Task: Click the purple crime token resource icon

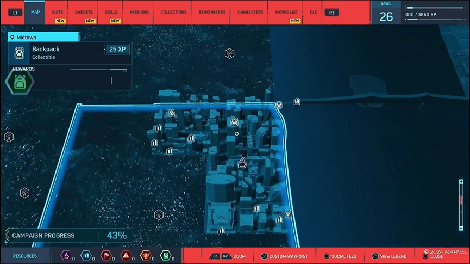Action: point(66,255)
